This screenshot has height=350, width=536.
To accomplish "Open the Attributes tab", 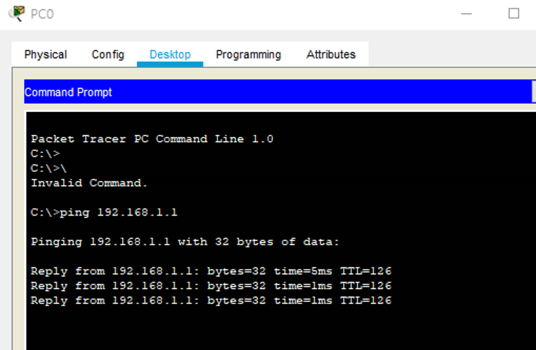I will (x=330, y=55).
